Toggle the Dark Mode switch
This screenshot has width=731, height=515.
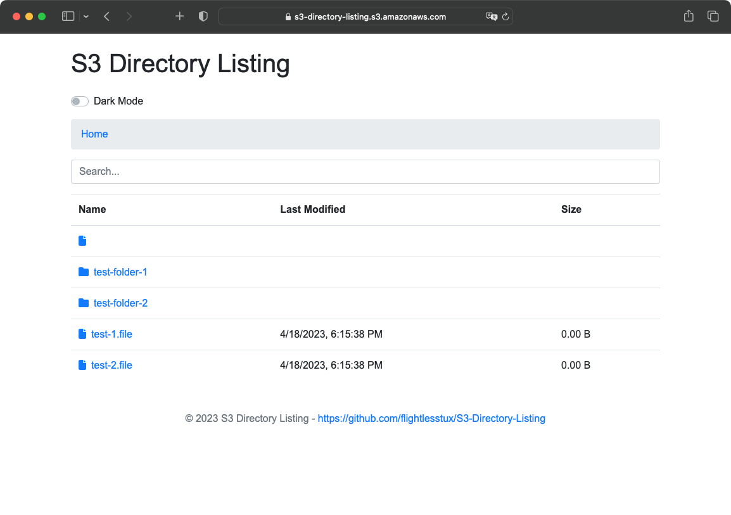tap(80, 101)
